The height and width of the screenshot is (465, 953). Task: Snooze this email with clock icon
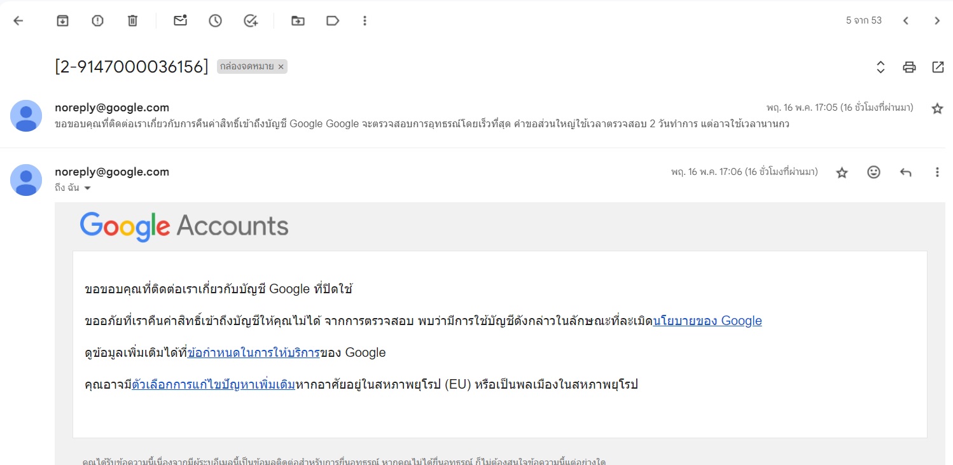coord(215,20)
